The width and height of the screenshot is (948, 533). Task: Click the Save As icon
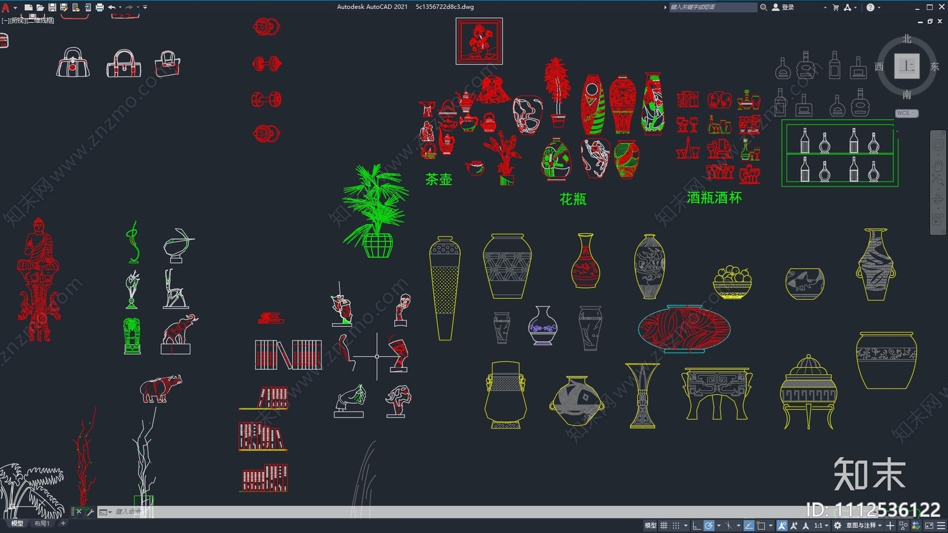64,7
